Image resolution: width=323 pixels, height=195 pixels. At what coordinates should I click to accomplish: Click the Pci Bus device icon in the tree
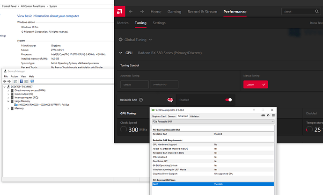click(x=16, y=105)
